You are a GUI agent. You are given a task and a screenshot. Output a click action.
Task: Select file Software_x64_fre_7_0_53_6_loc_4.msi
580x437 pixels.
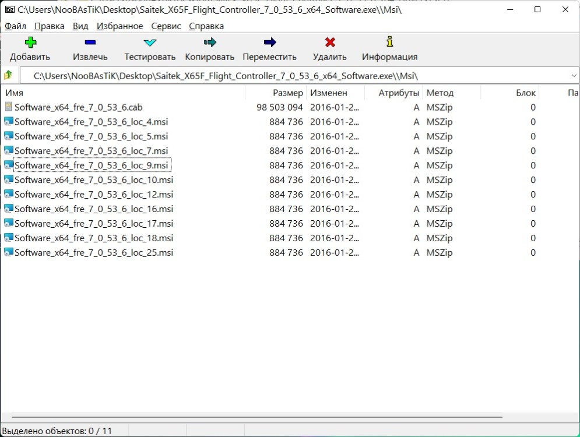(x=91, y=122)
